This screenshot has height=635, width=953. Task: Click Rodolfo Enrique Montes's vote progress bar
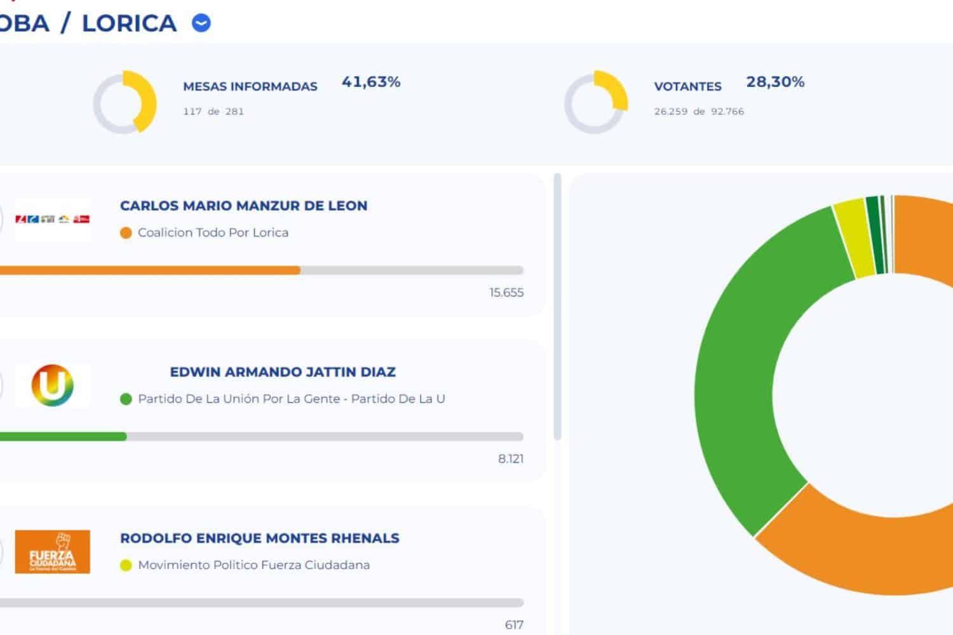(262, 603)
